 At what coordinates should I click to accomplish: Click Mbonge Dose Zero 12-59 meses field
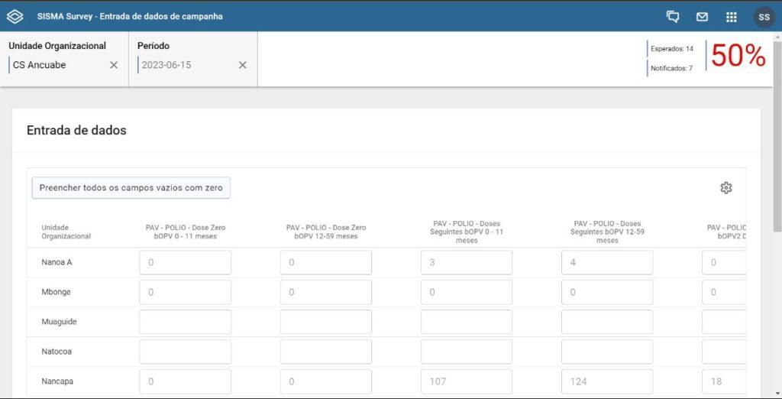[325, 292]
